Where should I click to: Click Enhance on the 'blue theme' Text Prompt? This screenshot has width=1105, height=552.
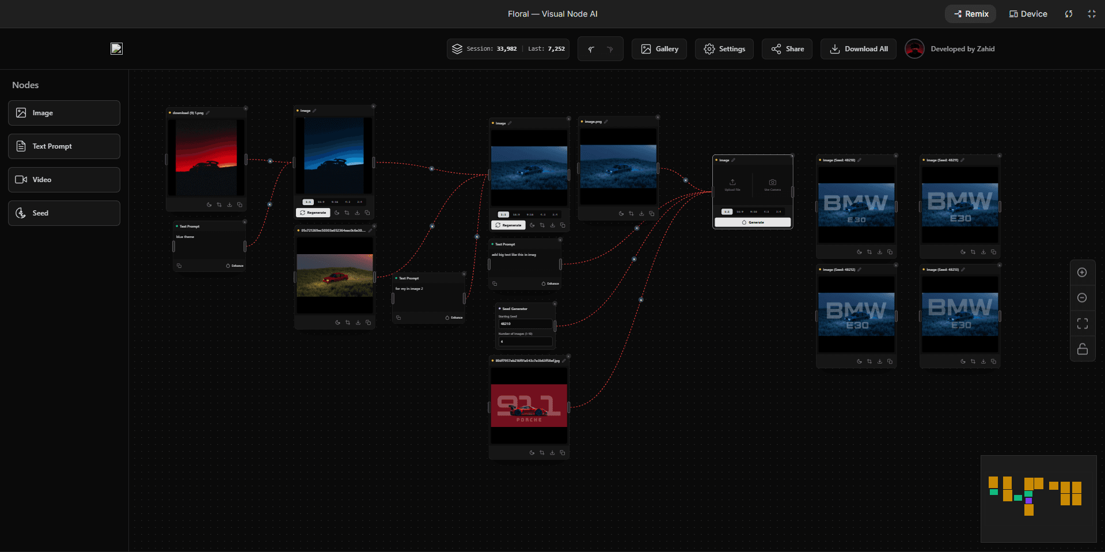click(235, 266)
